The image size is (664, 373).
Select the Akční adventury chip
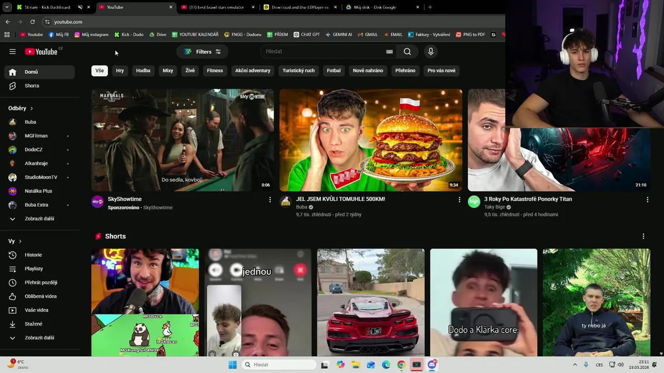tap(253, 70)
